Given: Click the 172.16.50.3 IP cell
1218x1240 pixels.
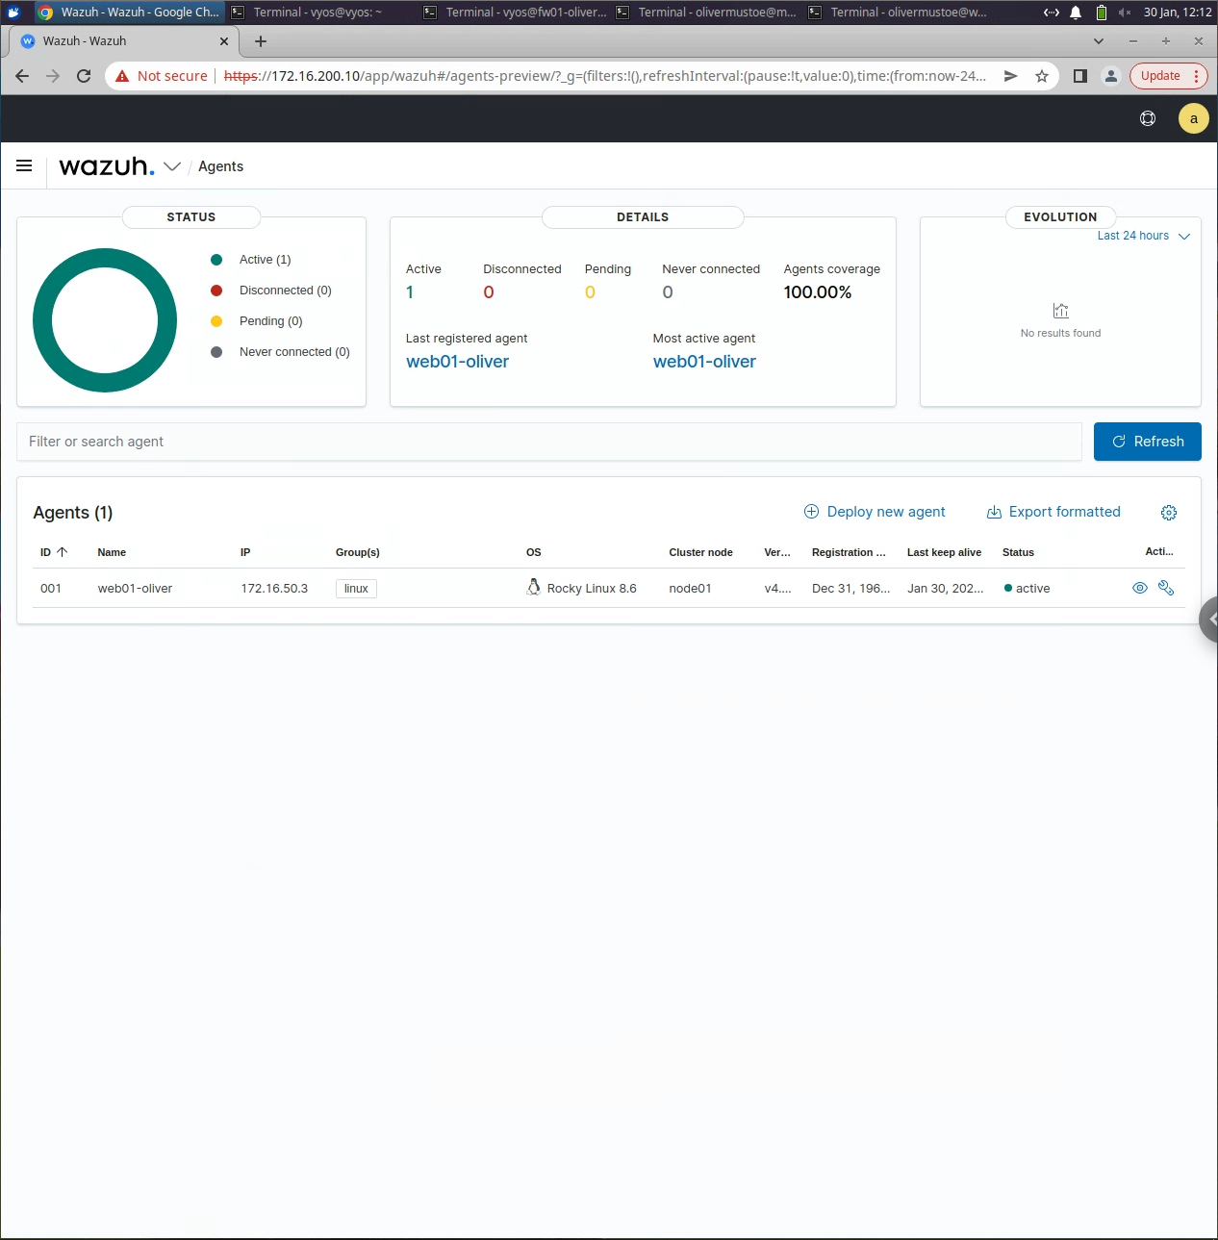Looking at the screenshot, I should (274, 589).
